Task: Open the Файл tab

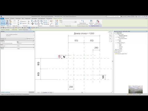Action: point(2,18)
